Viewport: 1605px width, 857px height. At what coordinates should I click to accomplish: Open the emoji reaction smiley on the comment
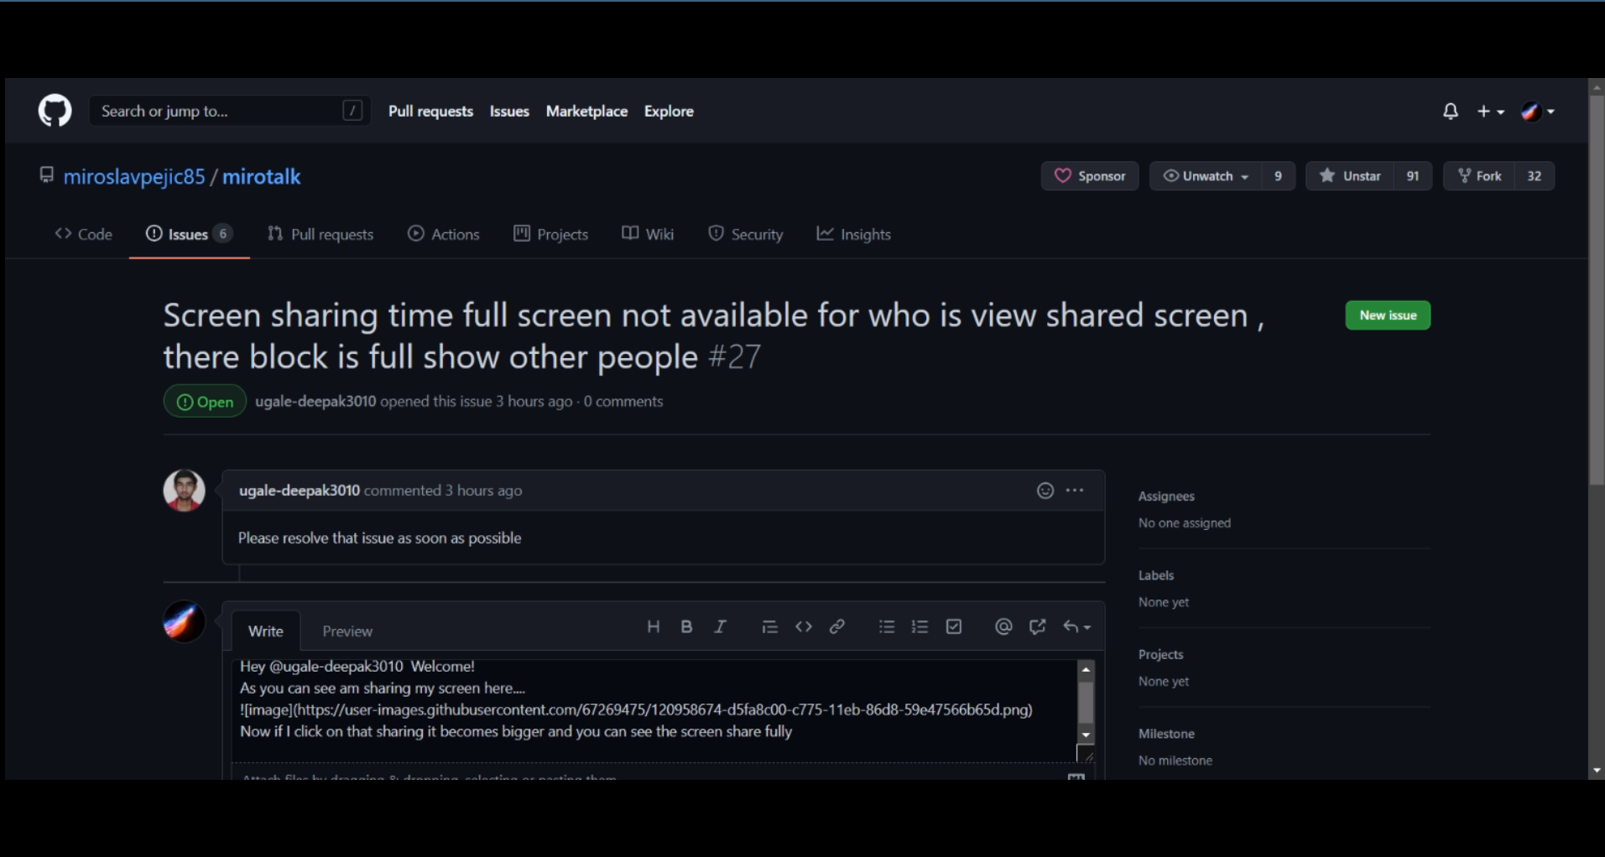[x=1045, y=491]
